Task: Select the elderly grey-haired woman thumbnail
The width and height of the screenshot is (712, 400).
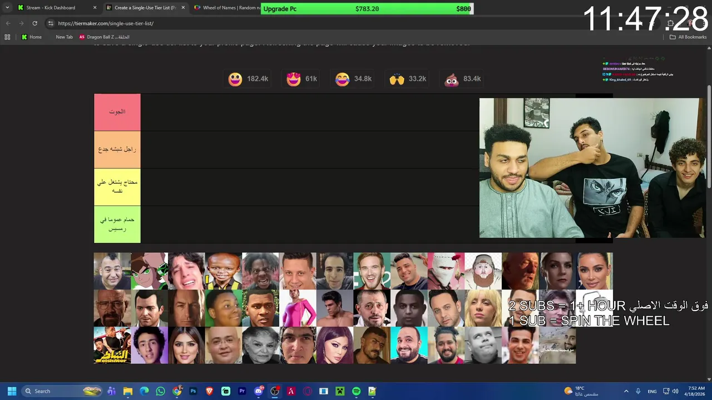Action: tap(260, 346)
